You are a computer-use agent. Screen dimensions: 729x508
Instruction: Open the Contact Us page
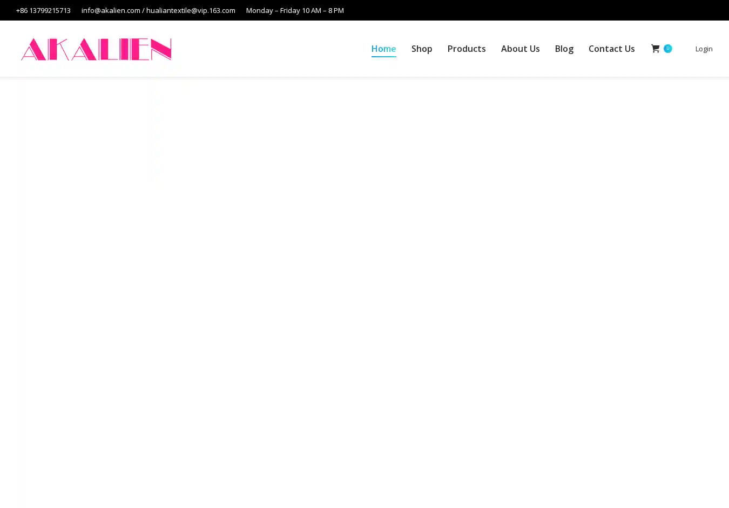click(x=611, y=49)
